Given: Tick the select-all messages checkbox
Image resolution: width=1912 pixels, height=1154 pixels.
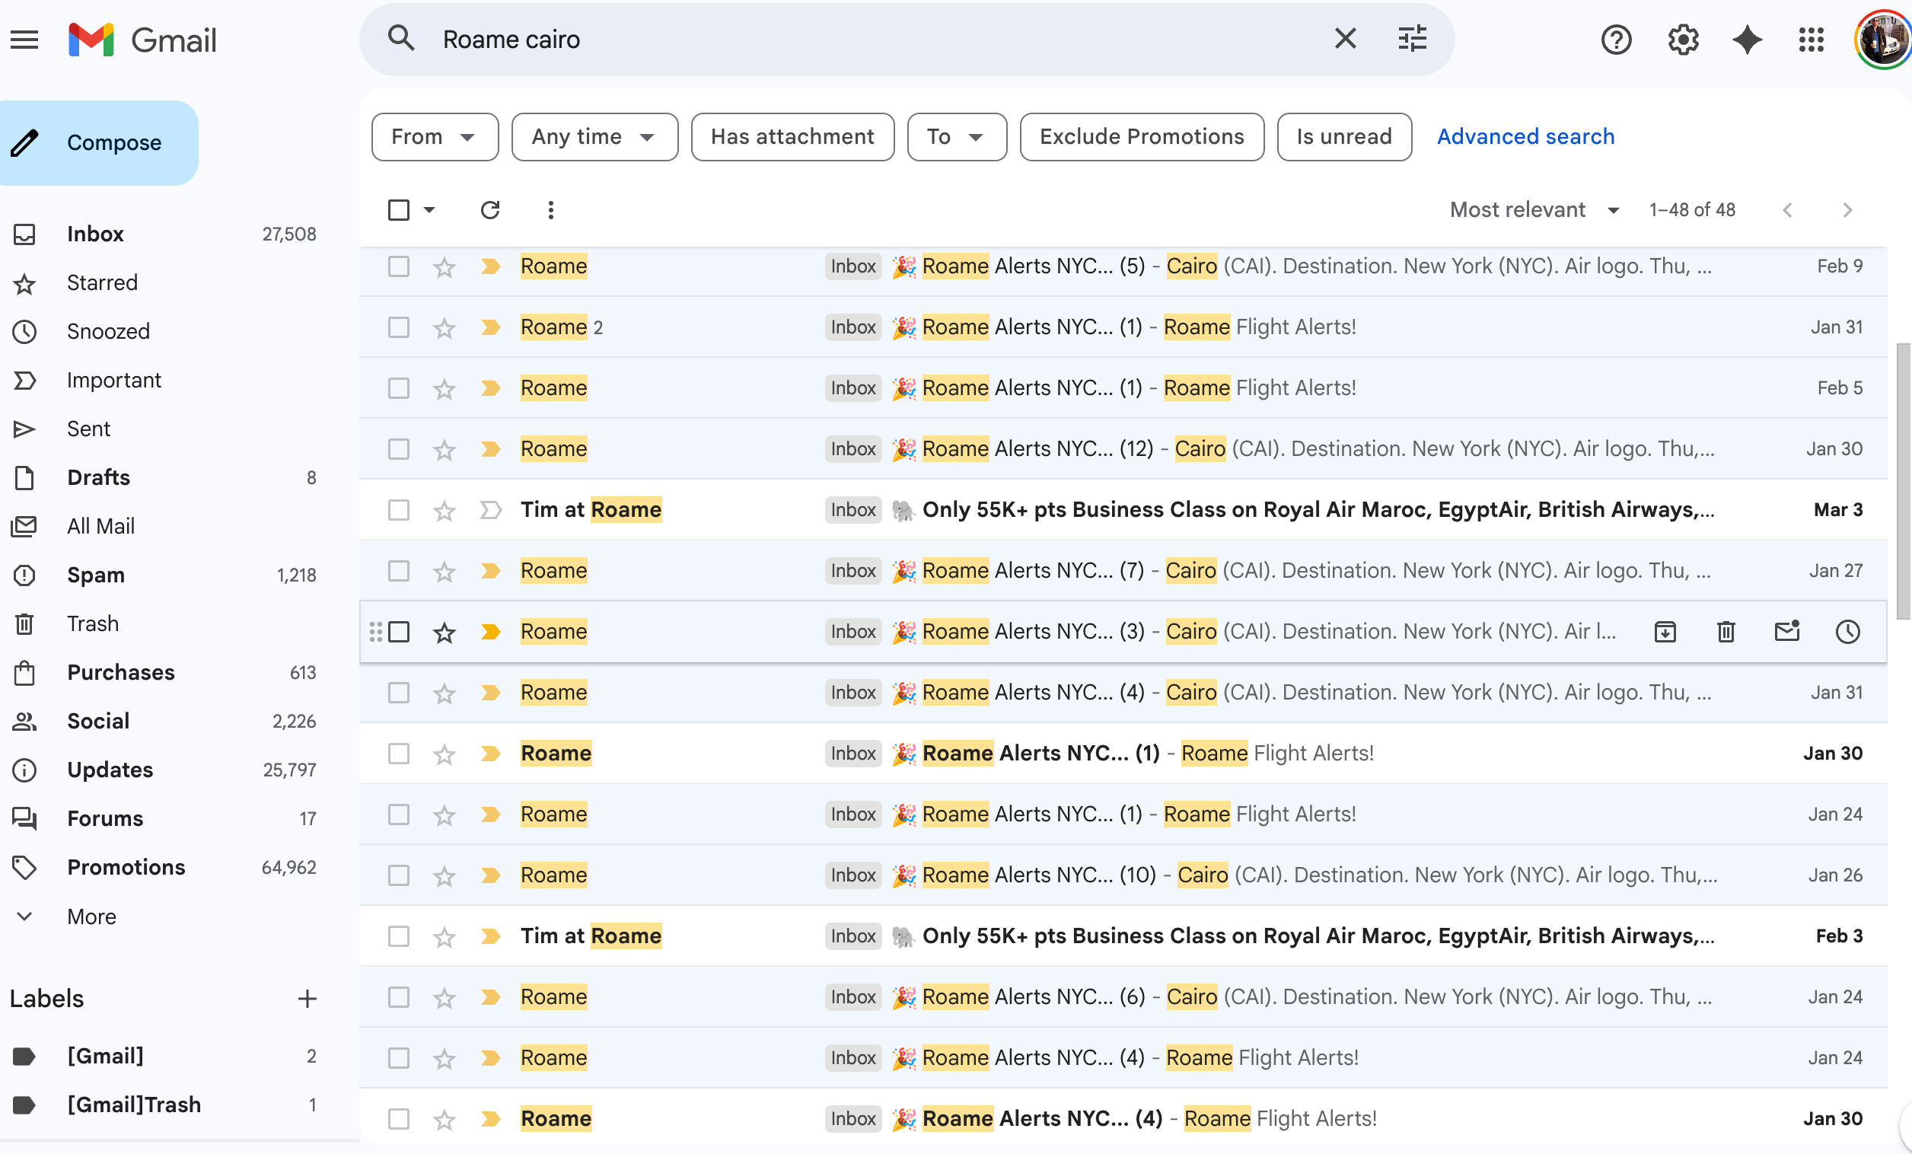Looking at the screenshot, I should click(x=399, y=209).
